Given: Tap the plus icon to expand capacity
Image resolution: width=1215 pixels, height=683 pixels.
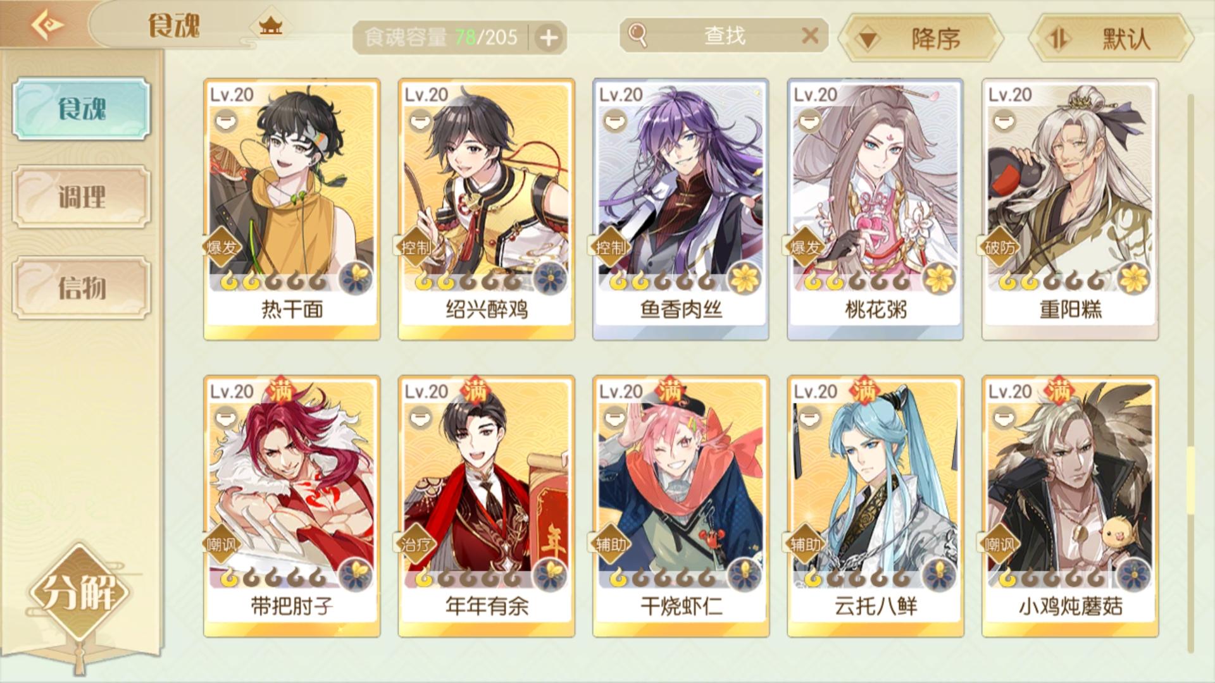Looking at the screenshot, I should tap(548, 38).
